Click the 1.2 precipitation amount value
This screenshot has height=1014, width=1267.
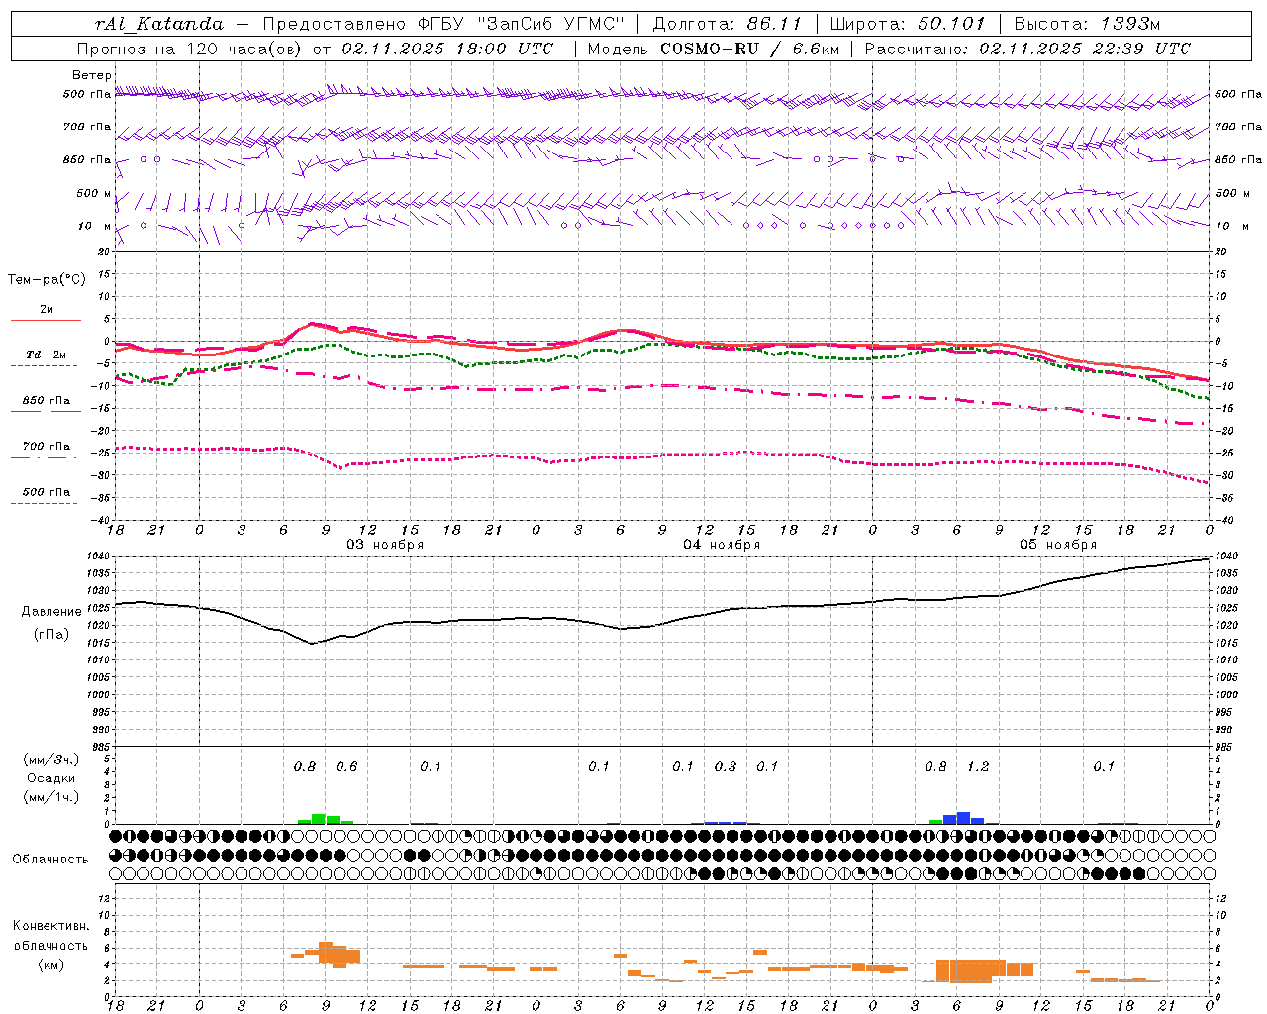pyautogui.click(x=978, y=766)
